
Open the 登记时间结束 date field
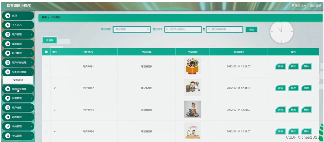[x=224, y=29]
